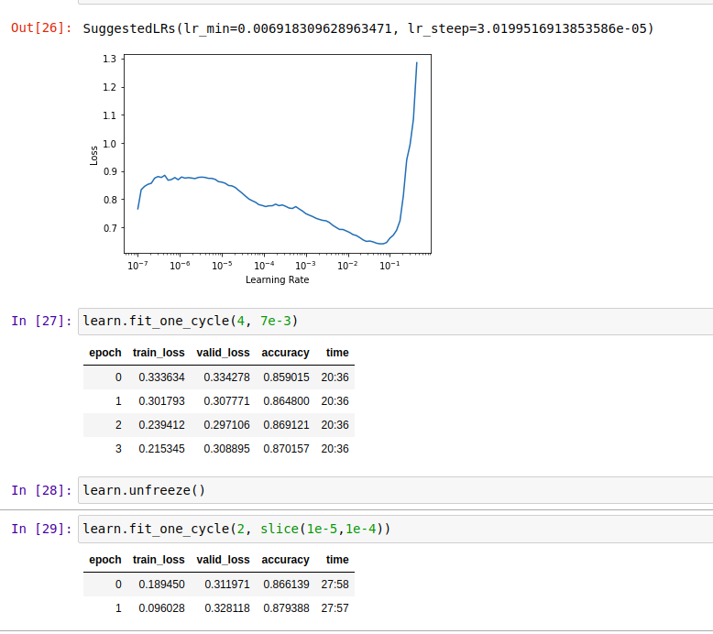Click the train_loss value 0.189450
713x634 pixels.
point(161,585)
